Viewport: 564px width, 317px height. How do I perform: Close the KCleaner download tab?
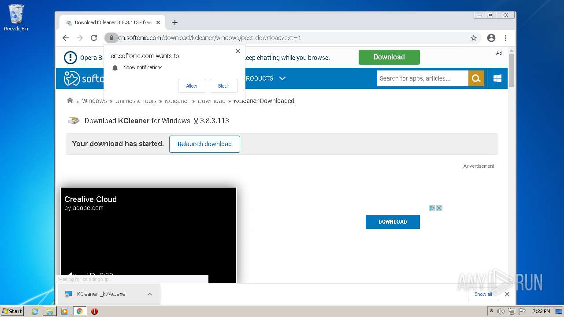158,22
